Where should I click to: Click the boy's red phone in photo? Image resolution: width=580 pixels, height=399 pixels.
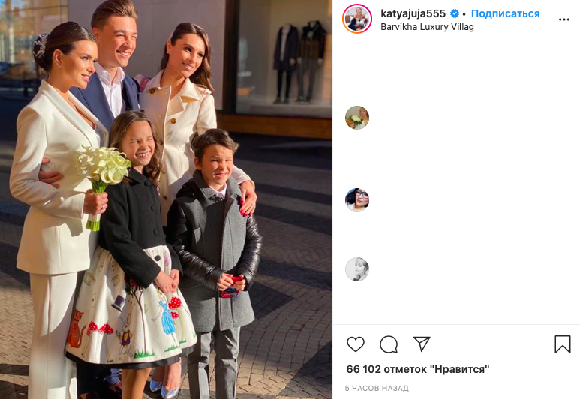click(231, 286)
